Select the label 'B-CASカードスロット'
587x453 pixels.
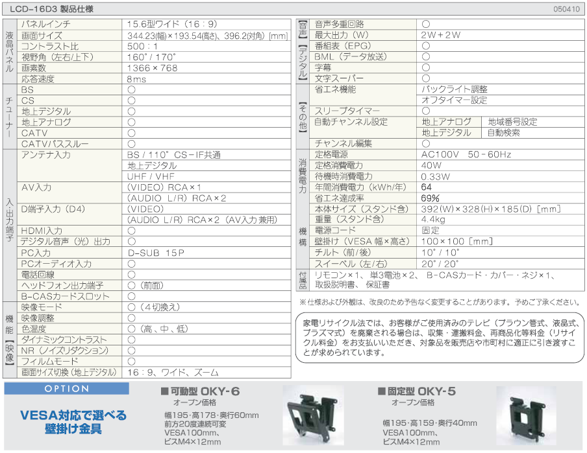pyautogui.click(x=65, y=297)
